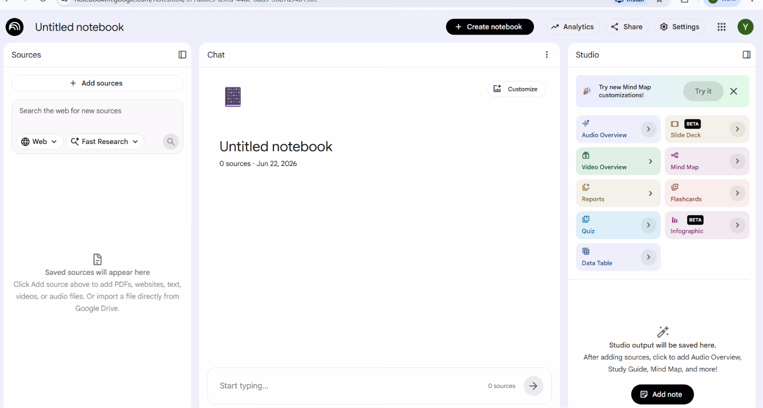The image size is (763, 408).
Task: Click the Data Table label
Action: point(597,263)
